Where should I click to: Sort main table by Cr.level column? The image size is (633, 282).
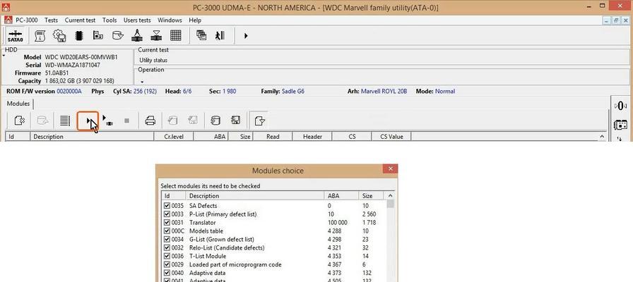(174, 137)
